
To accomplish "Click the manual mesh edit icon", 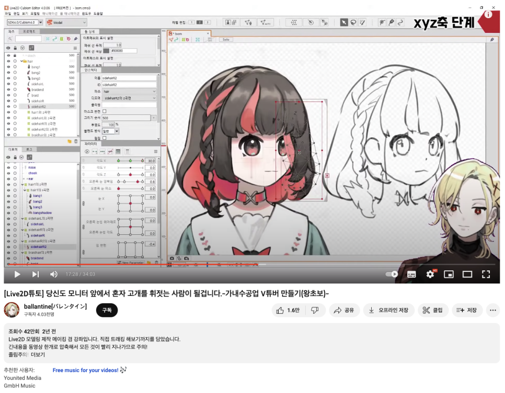I will (248, 22).
